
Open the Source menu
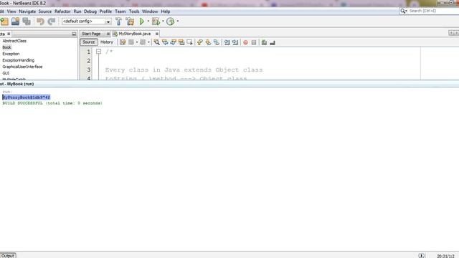[45, 11]
